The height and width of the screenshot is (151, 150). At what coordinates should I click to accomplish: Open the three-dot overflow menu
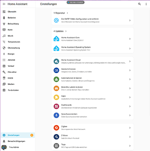click(x=146, y=4)
